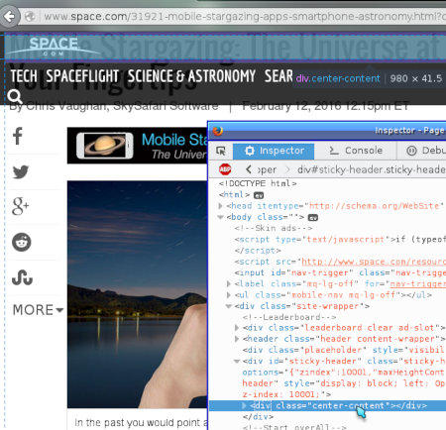
Task: Expand the header content-wrapper node
Action: click(237, 339)
